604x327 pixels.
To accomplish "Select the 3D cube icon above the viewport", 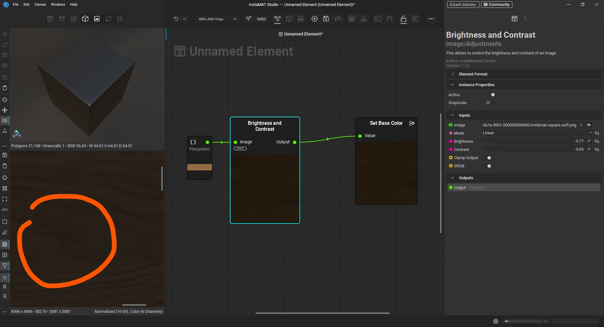I will (85, 19).
